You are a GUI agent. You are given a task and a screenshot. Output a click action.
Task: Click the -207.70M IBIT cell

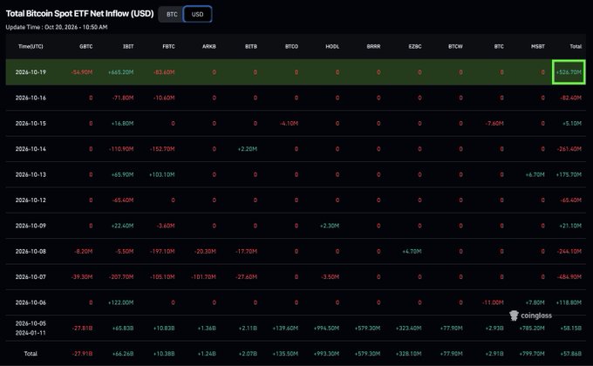pos(121,277)
